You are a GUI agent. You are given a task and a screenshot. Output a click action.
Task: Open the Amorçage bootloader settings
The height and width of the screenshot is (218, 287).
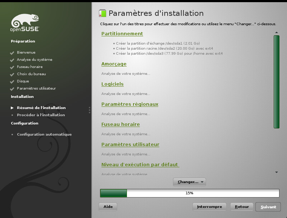(x=114, y=64)
